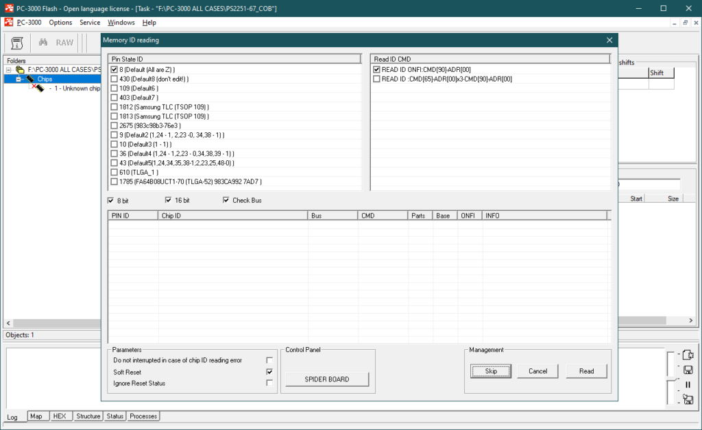Click the PC-3000 app icon in menu bar
702x430 pixels.
8,23
